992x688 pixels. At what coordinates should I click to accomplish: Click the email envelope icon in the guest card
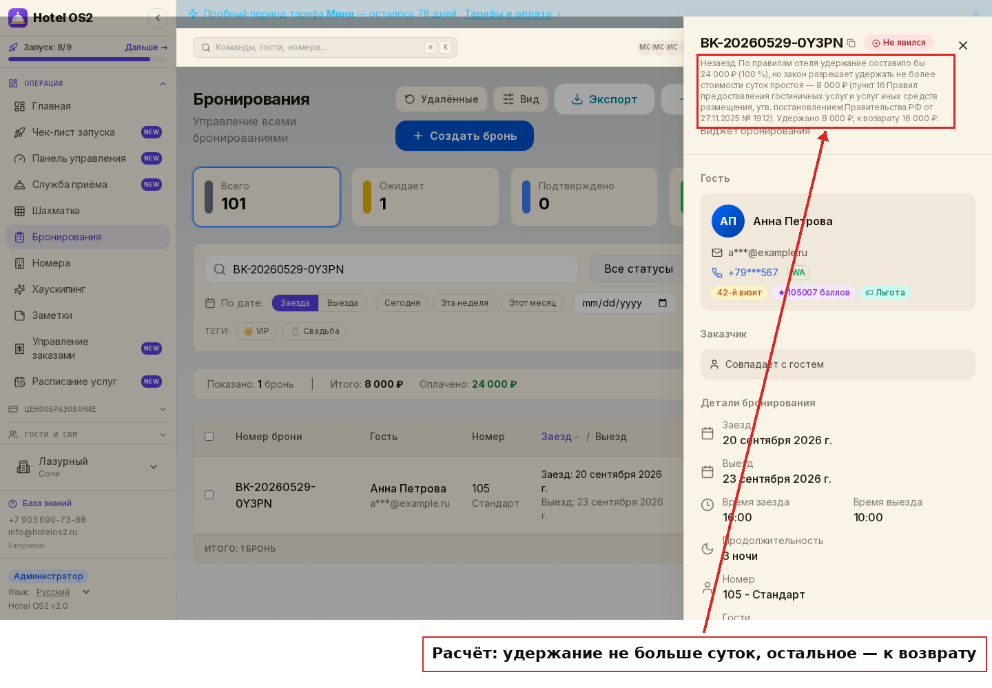tap(717, 253)
